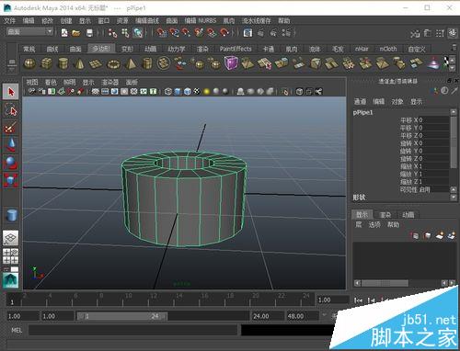Go to start of playback range
460x351 pixels.
click(x=358, y=300)
